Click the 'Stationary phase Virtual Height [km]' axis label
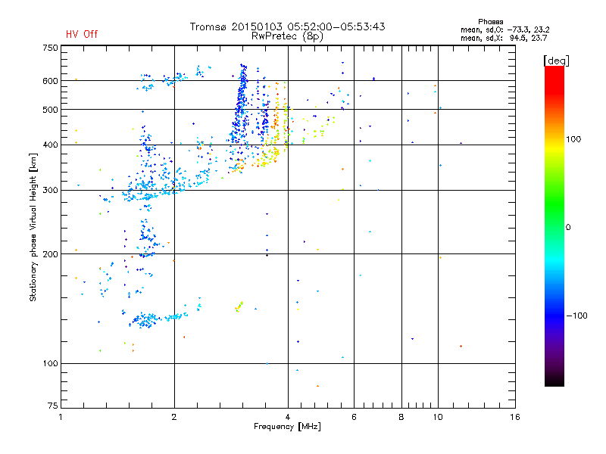 33,227
